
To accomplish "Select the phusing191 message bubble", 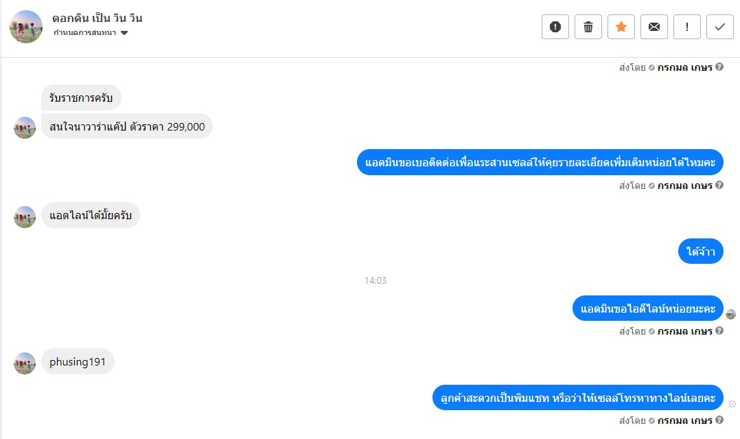I will (x=78, y=361).
